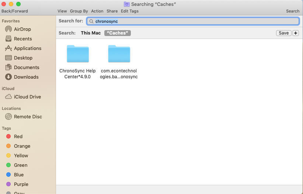This screenshot has width=303, height=194.
Task: Open the Applications folder in sidebar
Action: tap(27, 48)
